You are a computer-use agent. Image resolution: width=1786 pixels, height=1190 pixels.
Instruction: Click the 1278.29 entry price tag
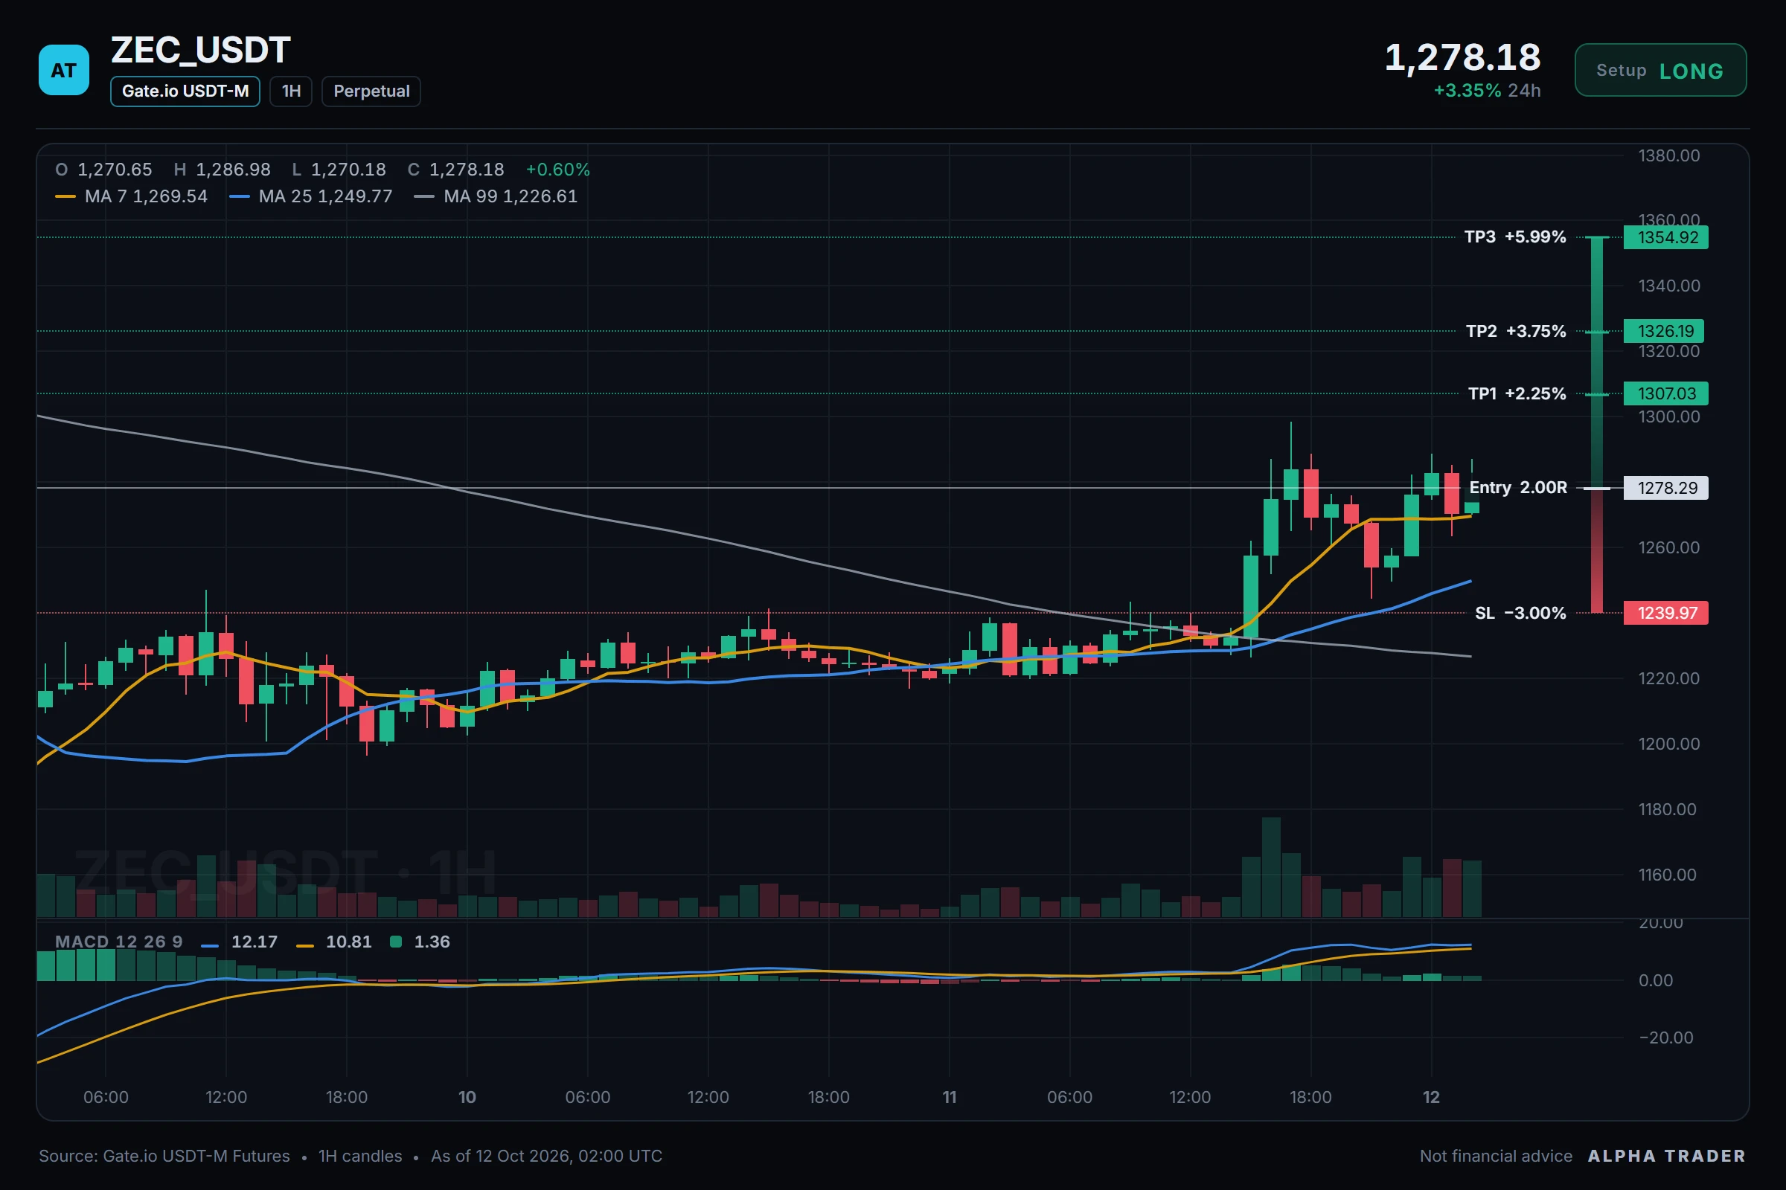coord(1666,488)
